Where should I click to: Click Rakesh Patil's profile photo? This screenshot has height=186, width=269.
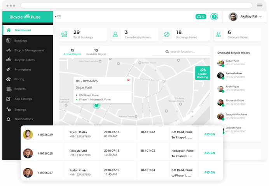pyautogui.click(x=28, y=153)
